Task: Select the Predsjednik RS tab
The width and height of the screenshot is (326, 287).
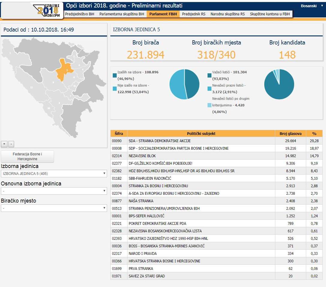Action: pos(194,14)
